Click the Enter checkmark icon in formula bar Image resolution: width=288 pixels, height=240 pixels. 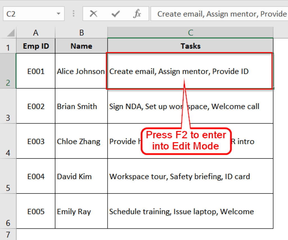115,14
